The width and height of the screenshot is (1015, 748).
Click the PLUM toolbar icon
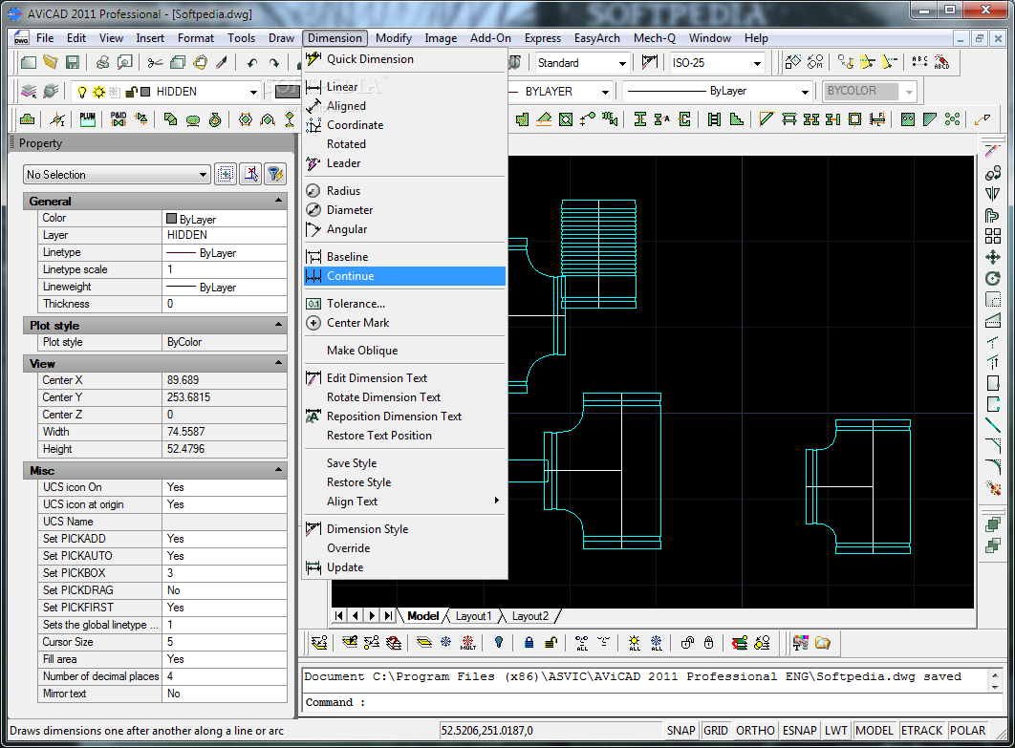click(87, 119)
